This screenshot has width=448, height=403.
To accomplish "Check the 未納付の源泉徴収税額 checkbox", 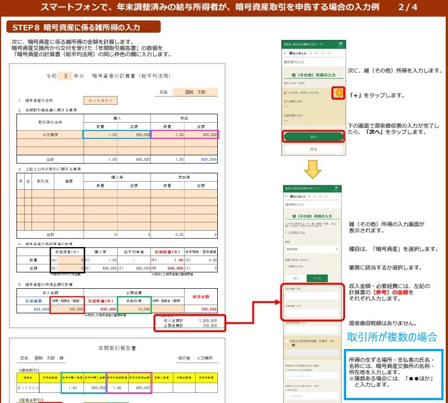I will [288, 341].
